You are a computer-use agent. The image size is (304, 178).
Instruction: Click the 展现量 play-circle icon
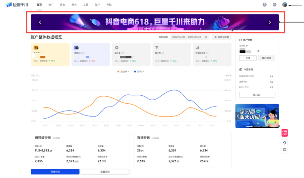pos(117,47)
